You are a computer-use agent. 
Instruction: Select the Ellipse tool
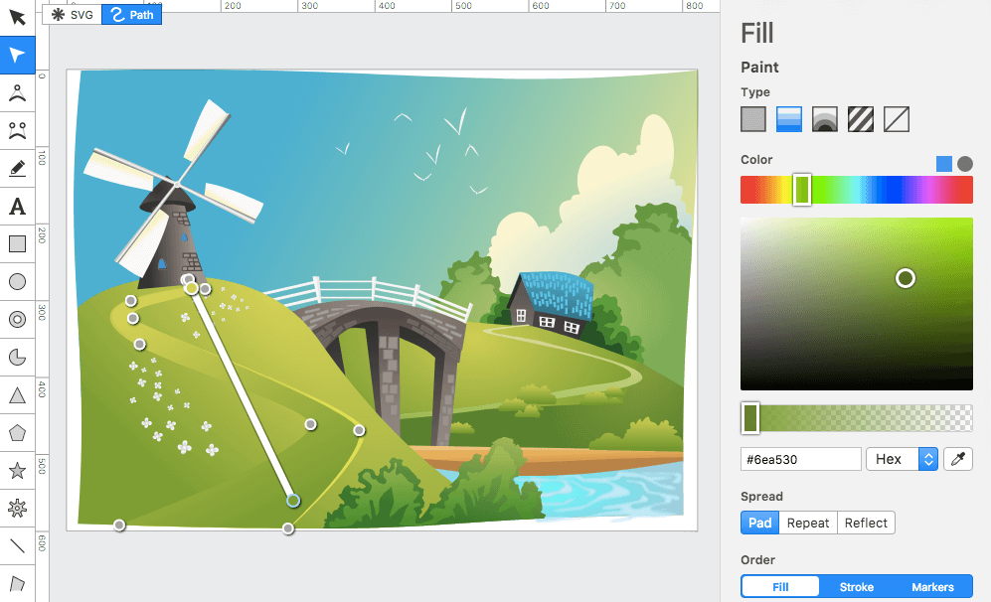click(x=17, y=281)
